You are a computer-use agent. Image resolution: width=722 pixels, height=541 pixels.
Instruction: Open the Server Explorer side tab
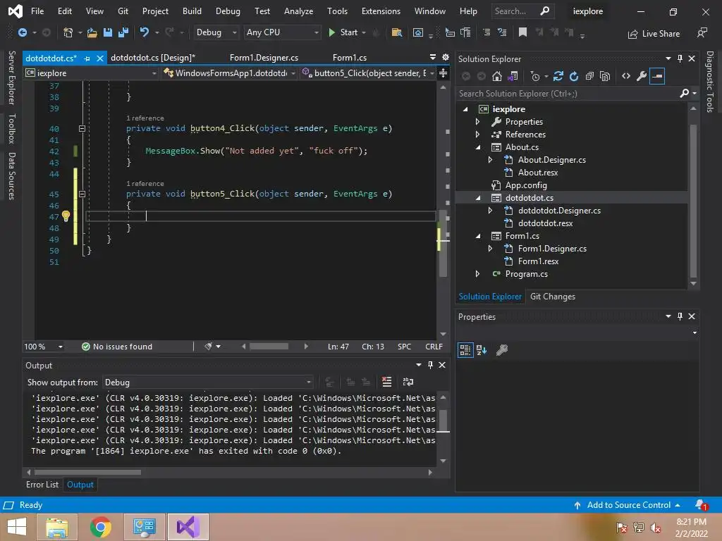point(11,77)
